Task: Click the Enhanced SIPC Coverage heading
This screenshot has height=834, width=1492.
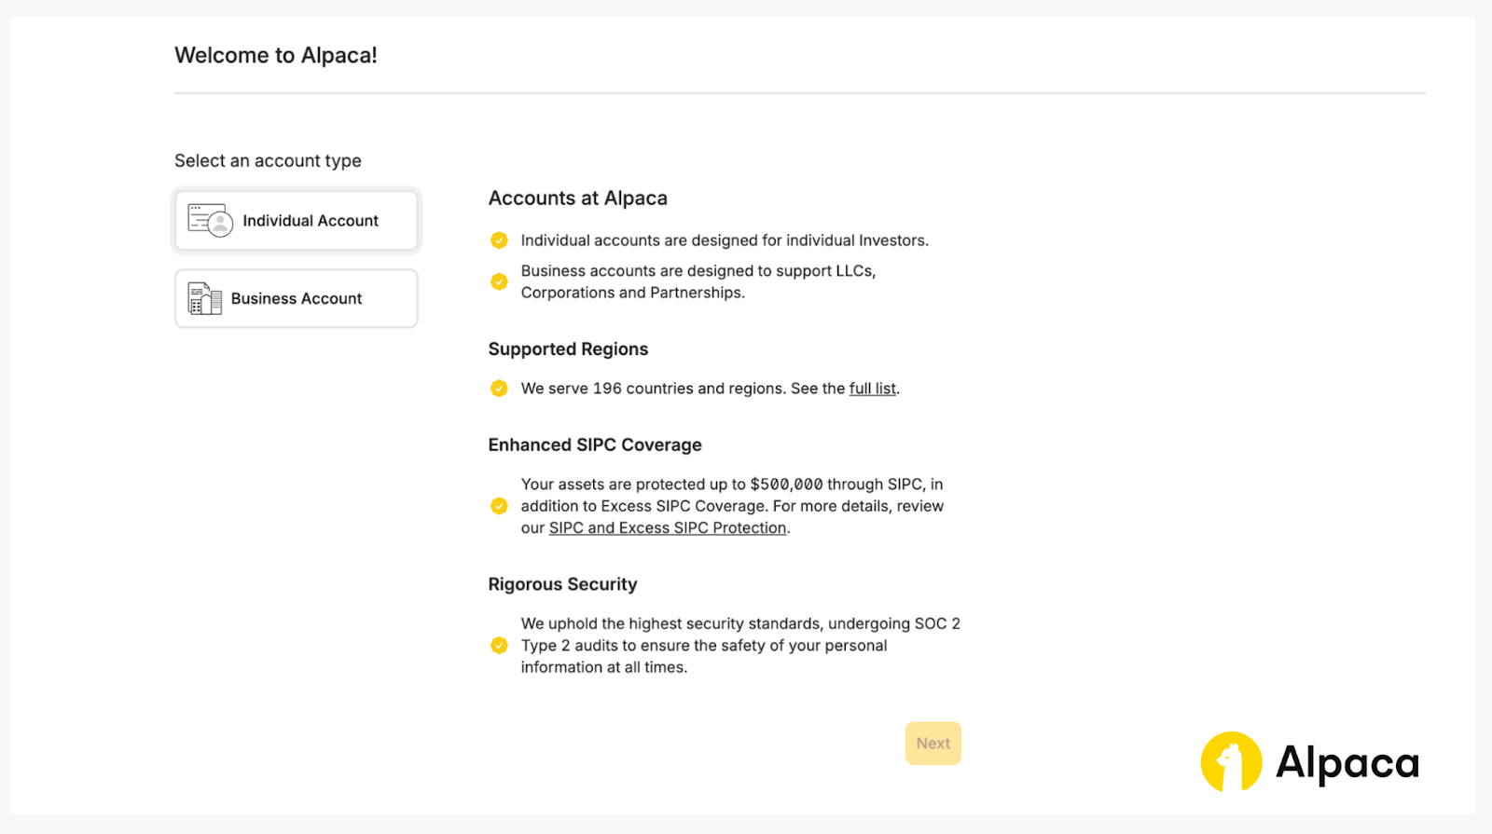Action: pos(594,445)
